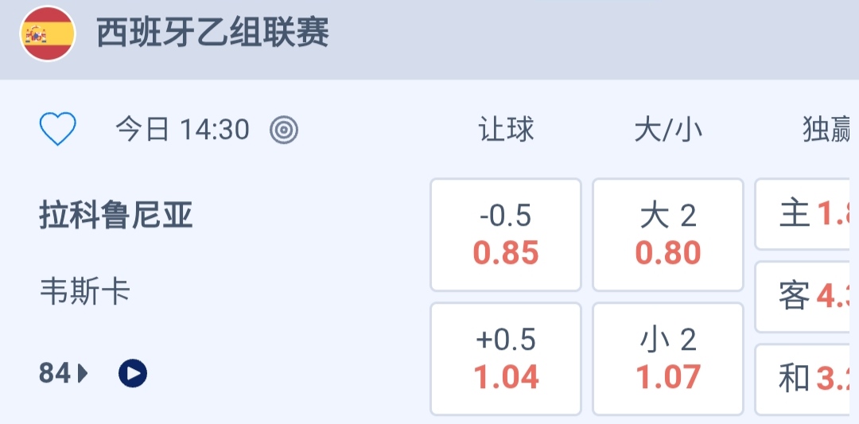The height and width of the screenshot is (424, 859).
Task: Open team 韦斯卡 details
Action: tap(84, 292)
